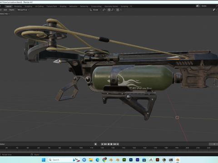The height and width of the screenshot is (163, 218).
Task: Open the Object menu in viewport header
Action: (11, 10)
